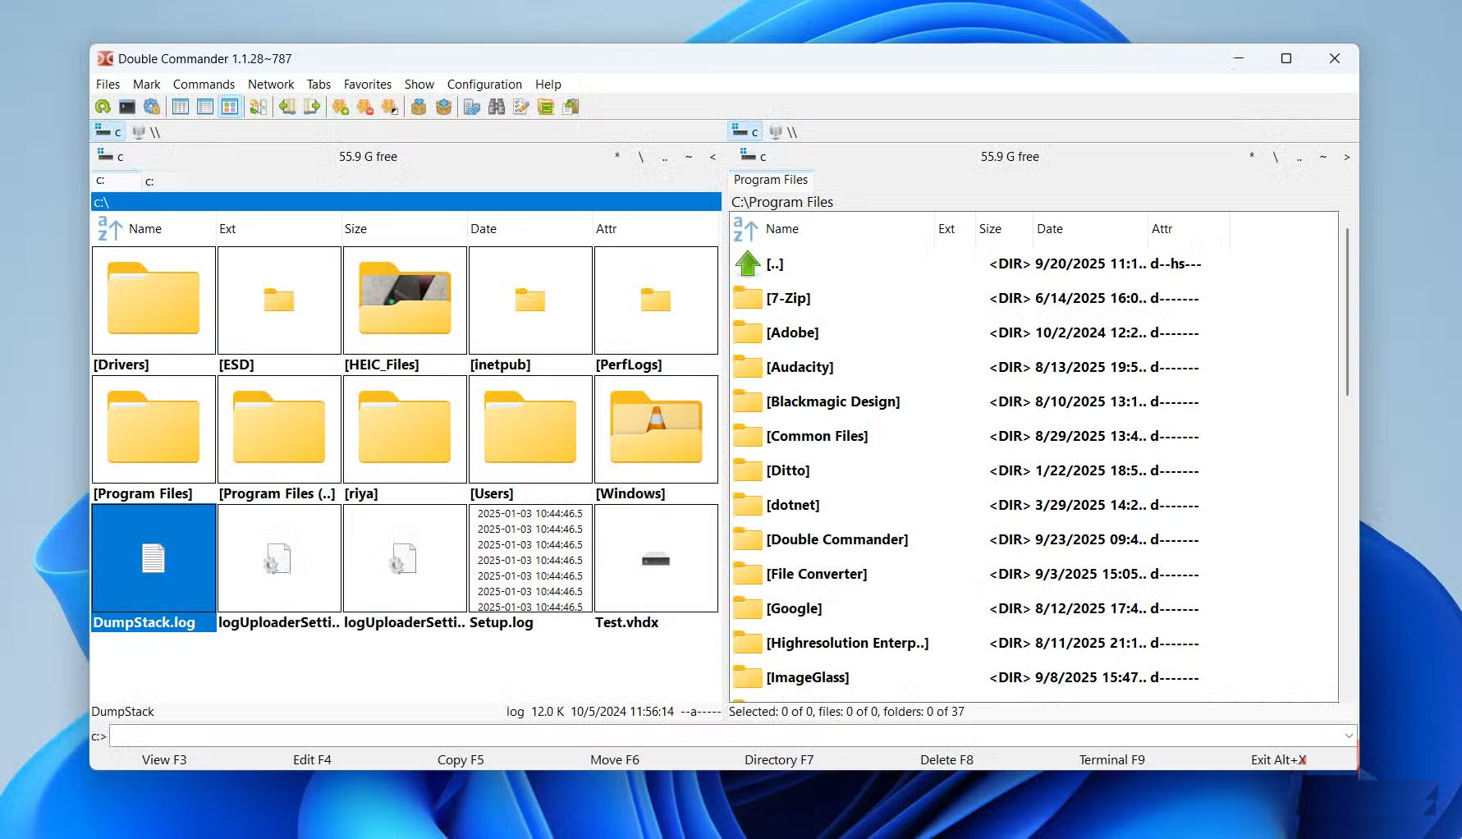Screen dimensions: 1462x839
Task: Click the Delete F8 button
Action: point(946,759)
